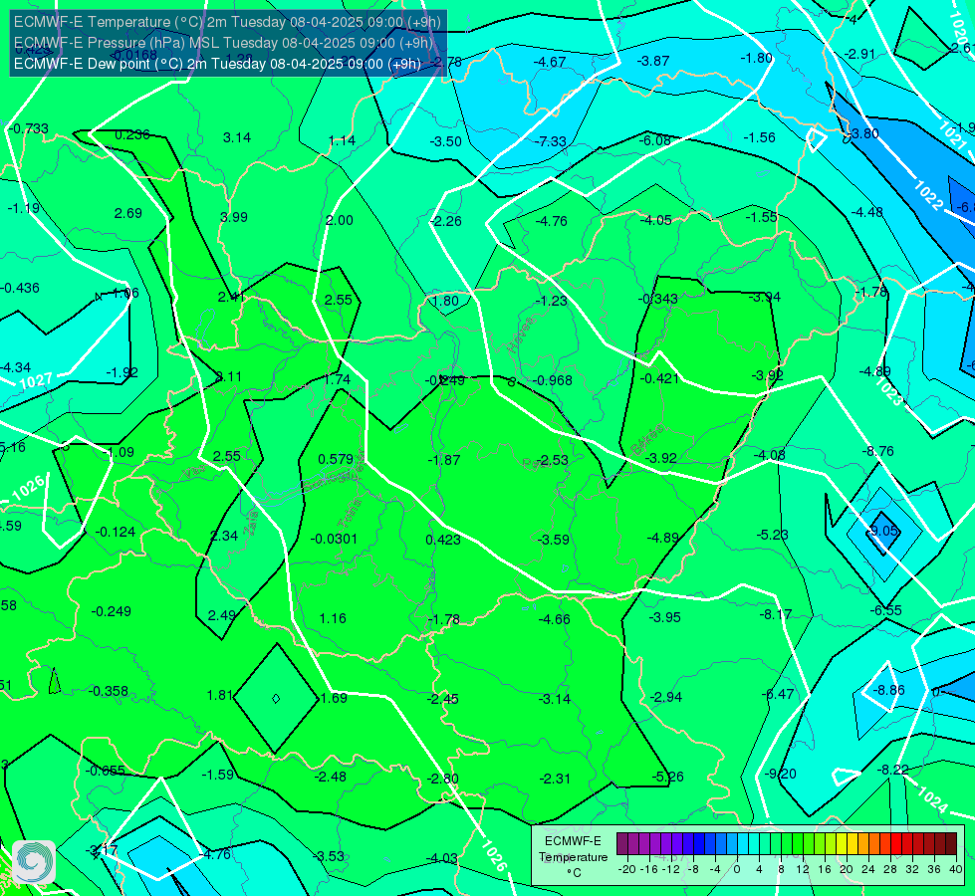Image resolution: width=975 pixels, height=896 pixels.
Task: Click the grid value -0.124
Action: click(116, 533)
